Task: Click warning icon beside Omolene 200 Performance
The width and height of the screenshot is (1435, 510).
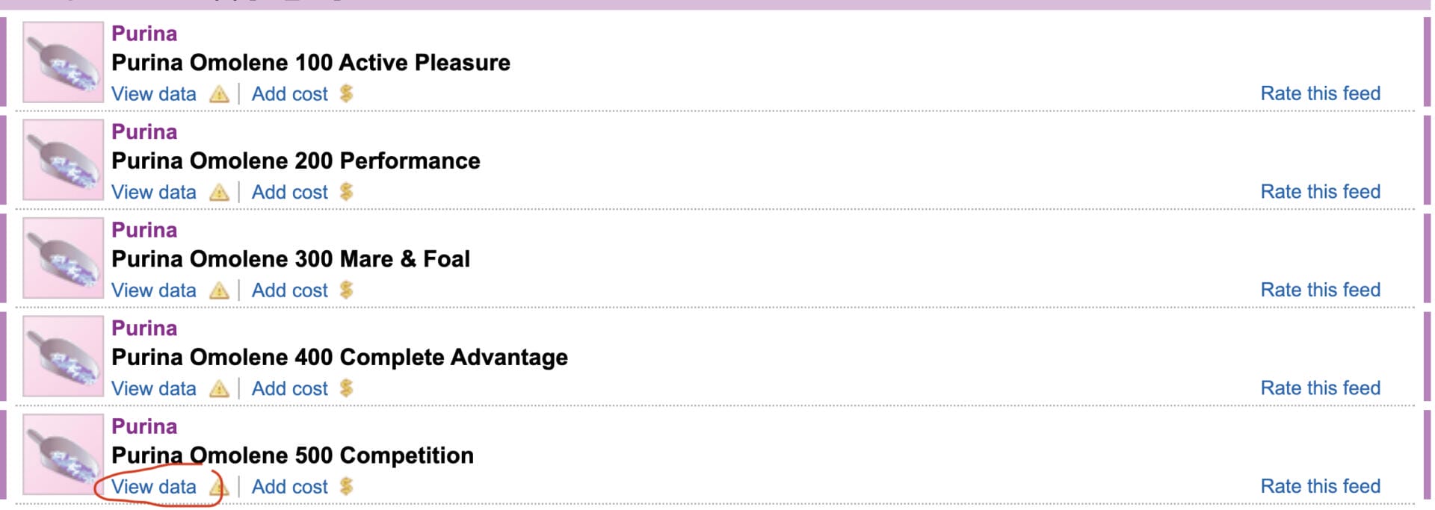Action: point(219,193)
